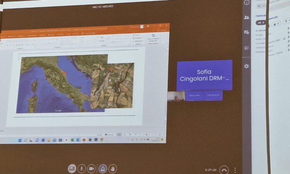Open the three-dot more options menu

pos(235,170)
